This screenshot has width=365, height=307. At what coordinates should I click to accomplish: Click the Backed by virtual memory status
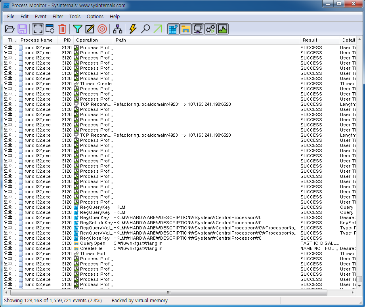pyautogui.click(x=140, y=301)
